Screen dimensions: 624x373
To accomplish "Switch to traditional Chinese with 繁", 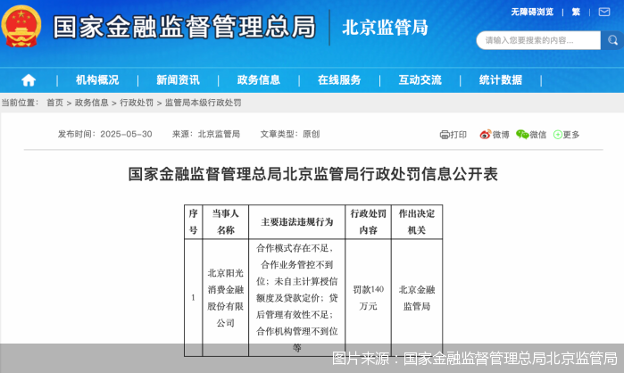I will coord(576,12).
